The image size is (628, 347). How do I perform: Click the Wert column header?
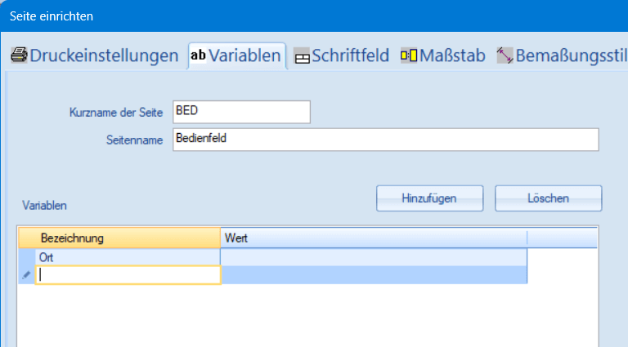pos(373,238)
